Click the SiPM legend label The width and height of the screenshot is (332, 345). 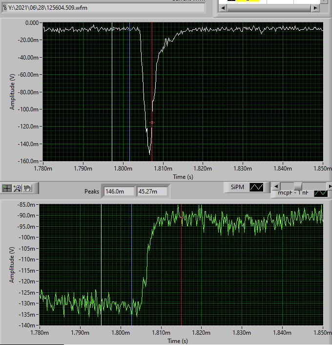pos(237,187)
